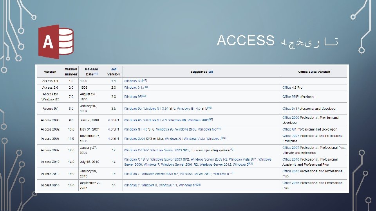Open the OS link in Supported OS header
The image size is (376, 211).
(211, 72)
